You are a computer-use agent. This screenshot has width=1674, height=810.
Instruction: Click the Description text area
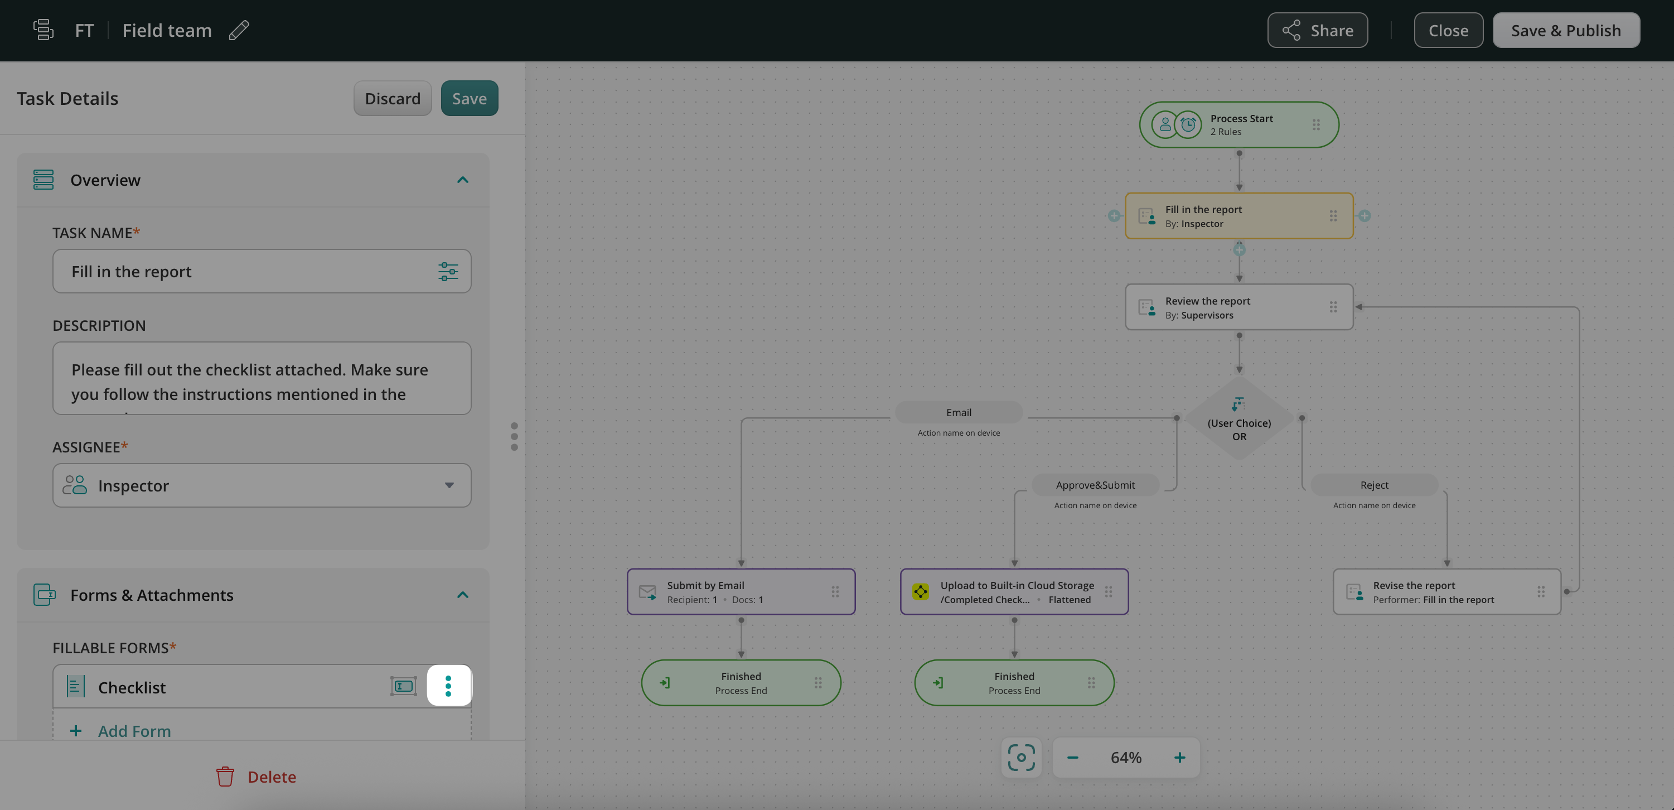[261, 378]
